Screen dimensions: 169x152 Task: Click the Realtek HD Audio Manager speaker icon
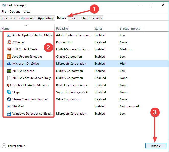(9, 85)
